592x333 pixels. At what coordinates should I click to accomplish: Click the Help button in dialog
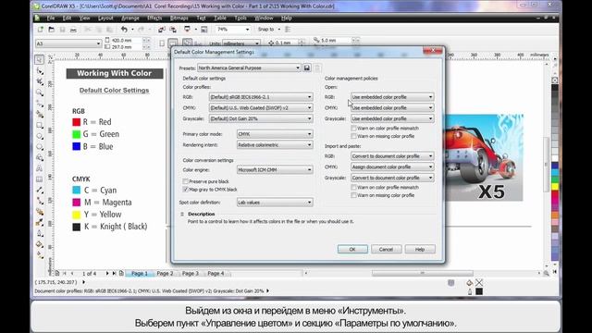420,249
